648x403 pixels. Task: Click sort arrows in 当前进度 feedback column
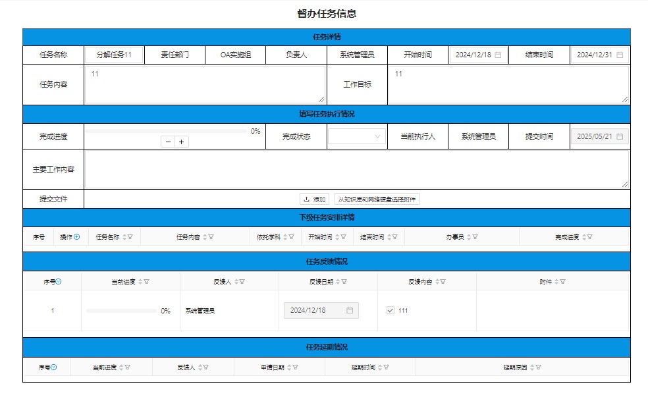pos(140,282)
